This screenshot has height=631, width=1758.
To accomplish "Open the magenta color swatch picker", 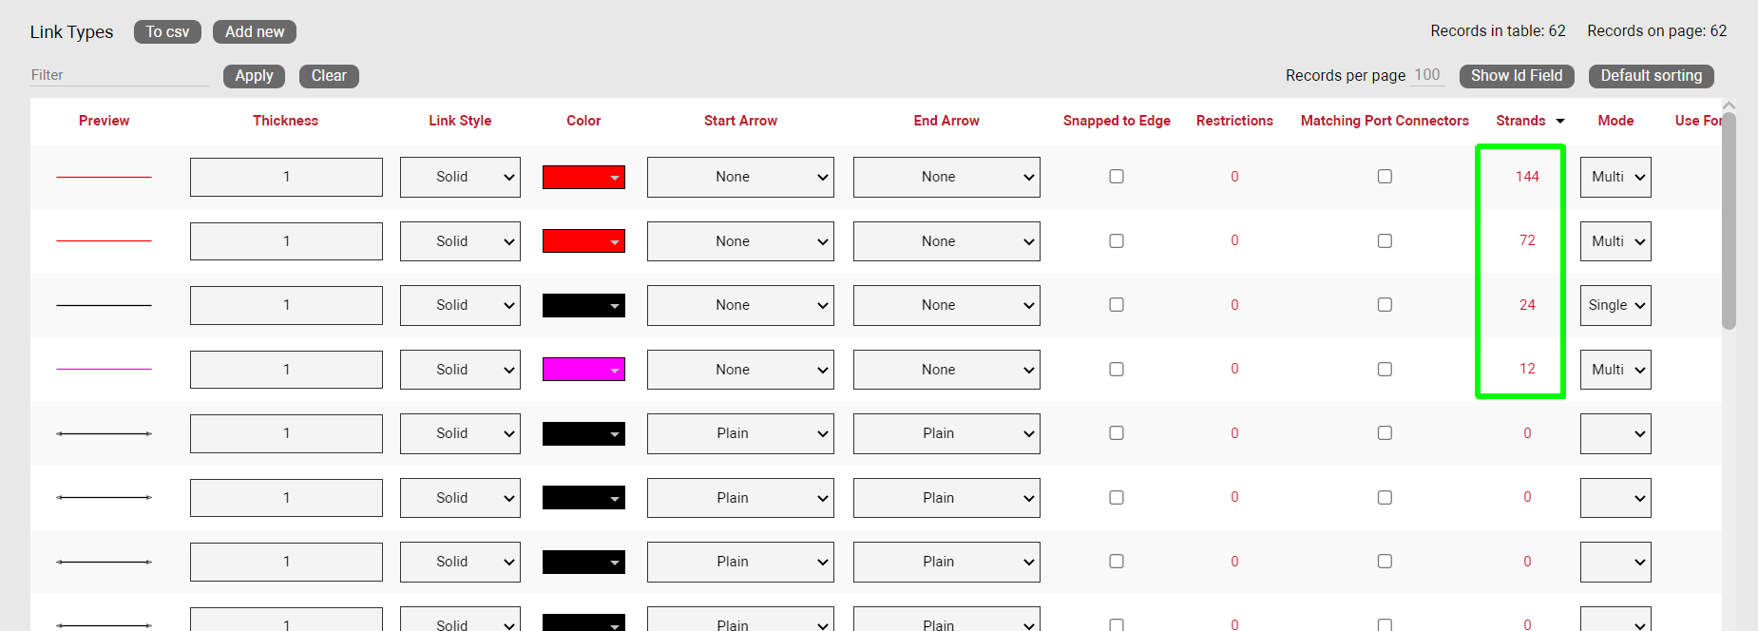I will tap(583, 370).
